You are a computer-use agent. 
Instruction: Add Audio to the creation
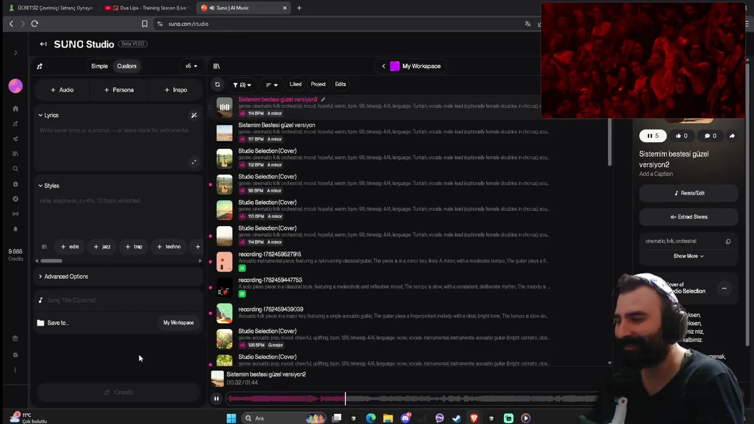click(62, 90)
